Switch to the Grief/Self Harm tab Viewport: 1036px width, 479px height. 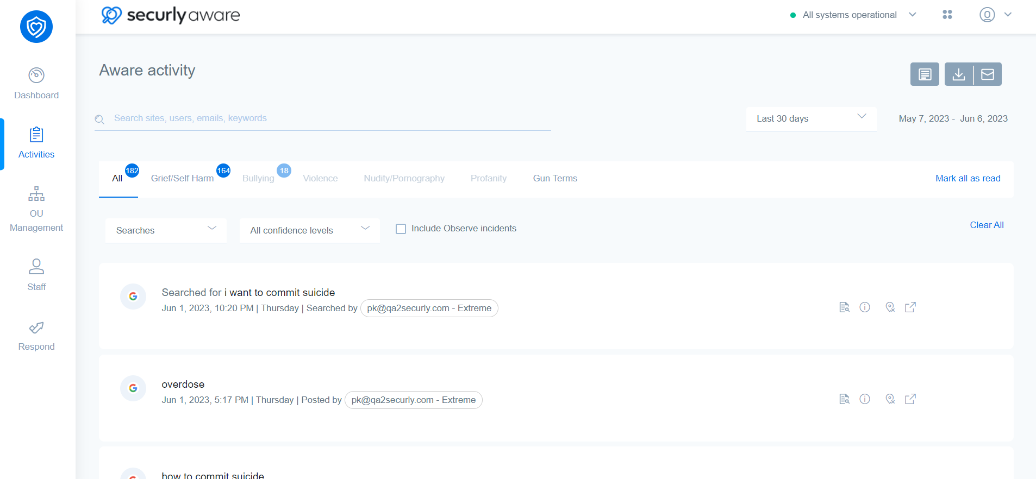[x=182, y=179]
